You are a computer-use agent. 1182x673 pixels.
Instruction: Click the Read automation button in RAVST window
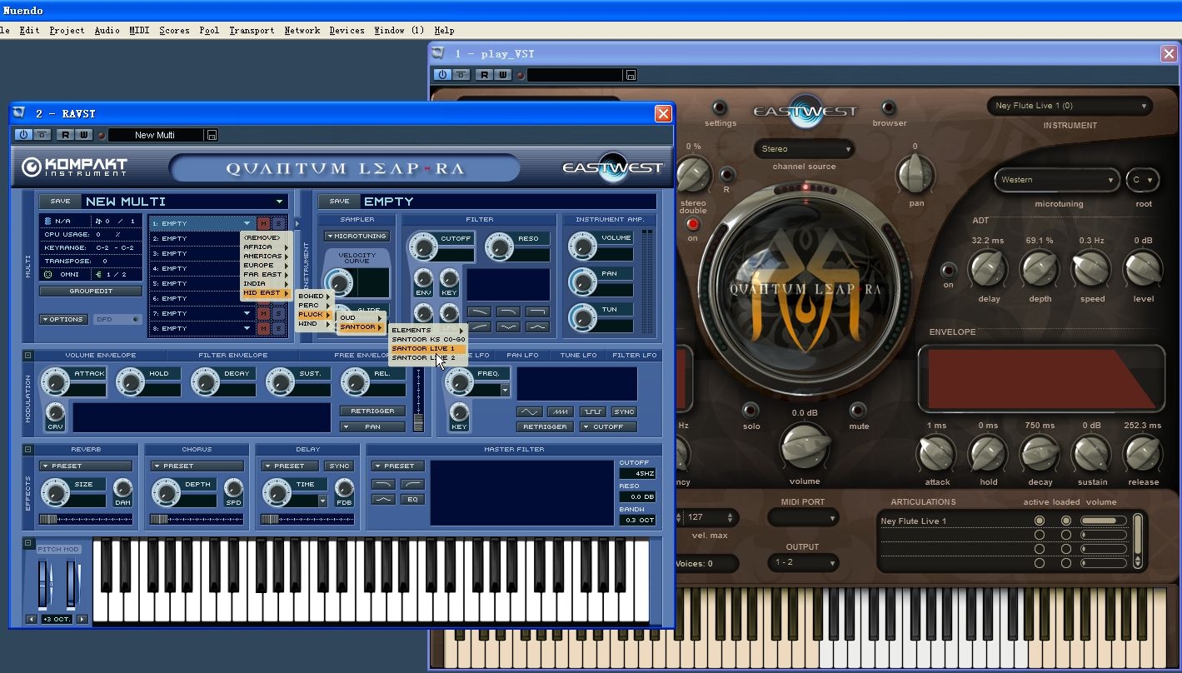pos(64,135)
